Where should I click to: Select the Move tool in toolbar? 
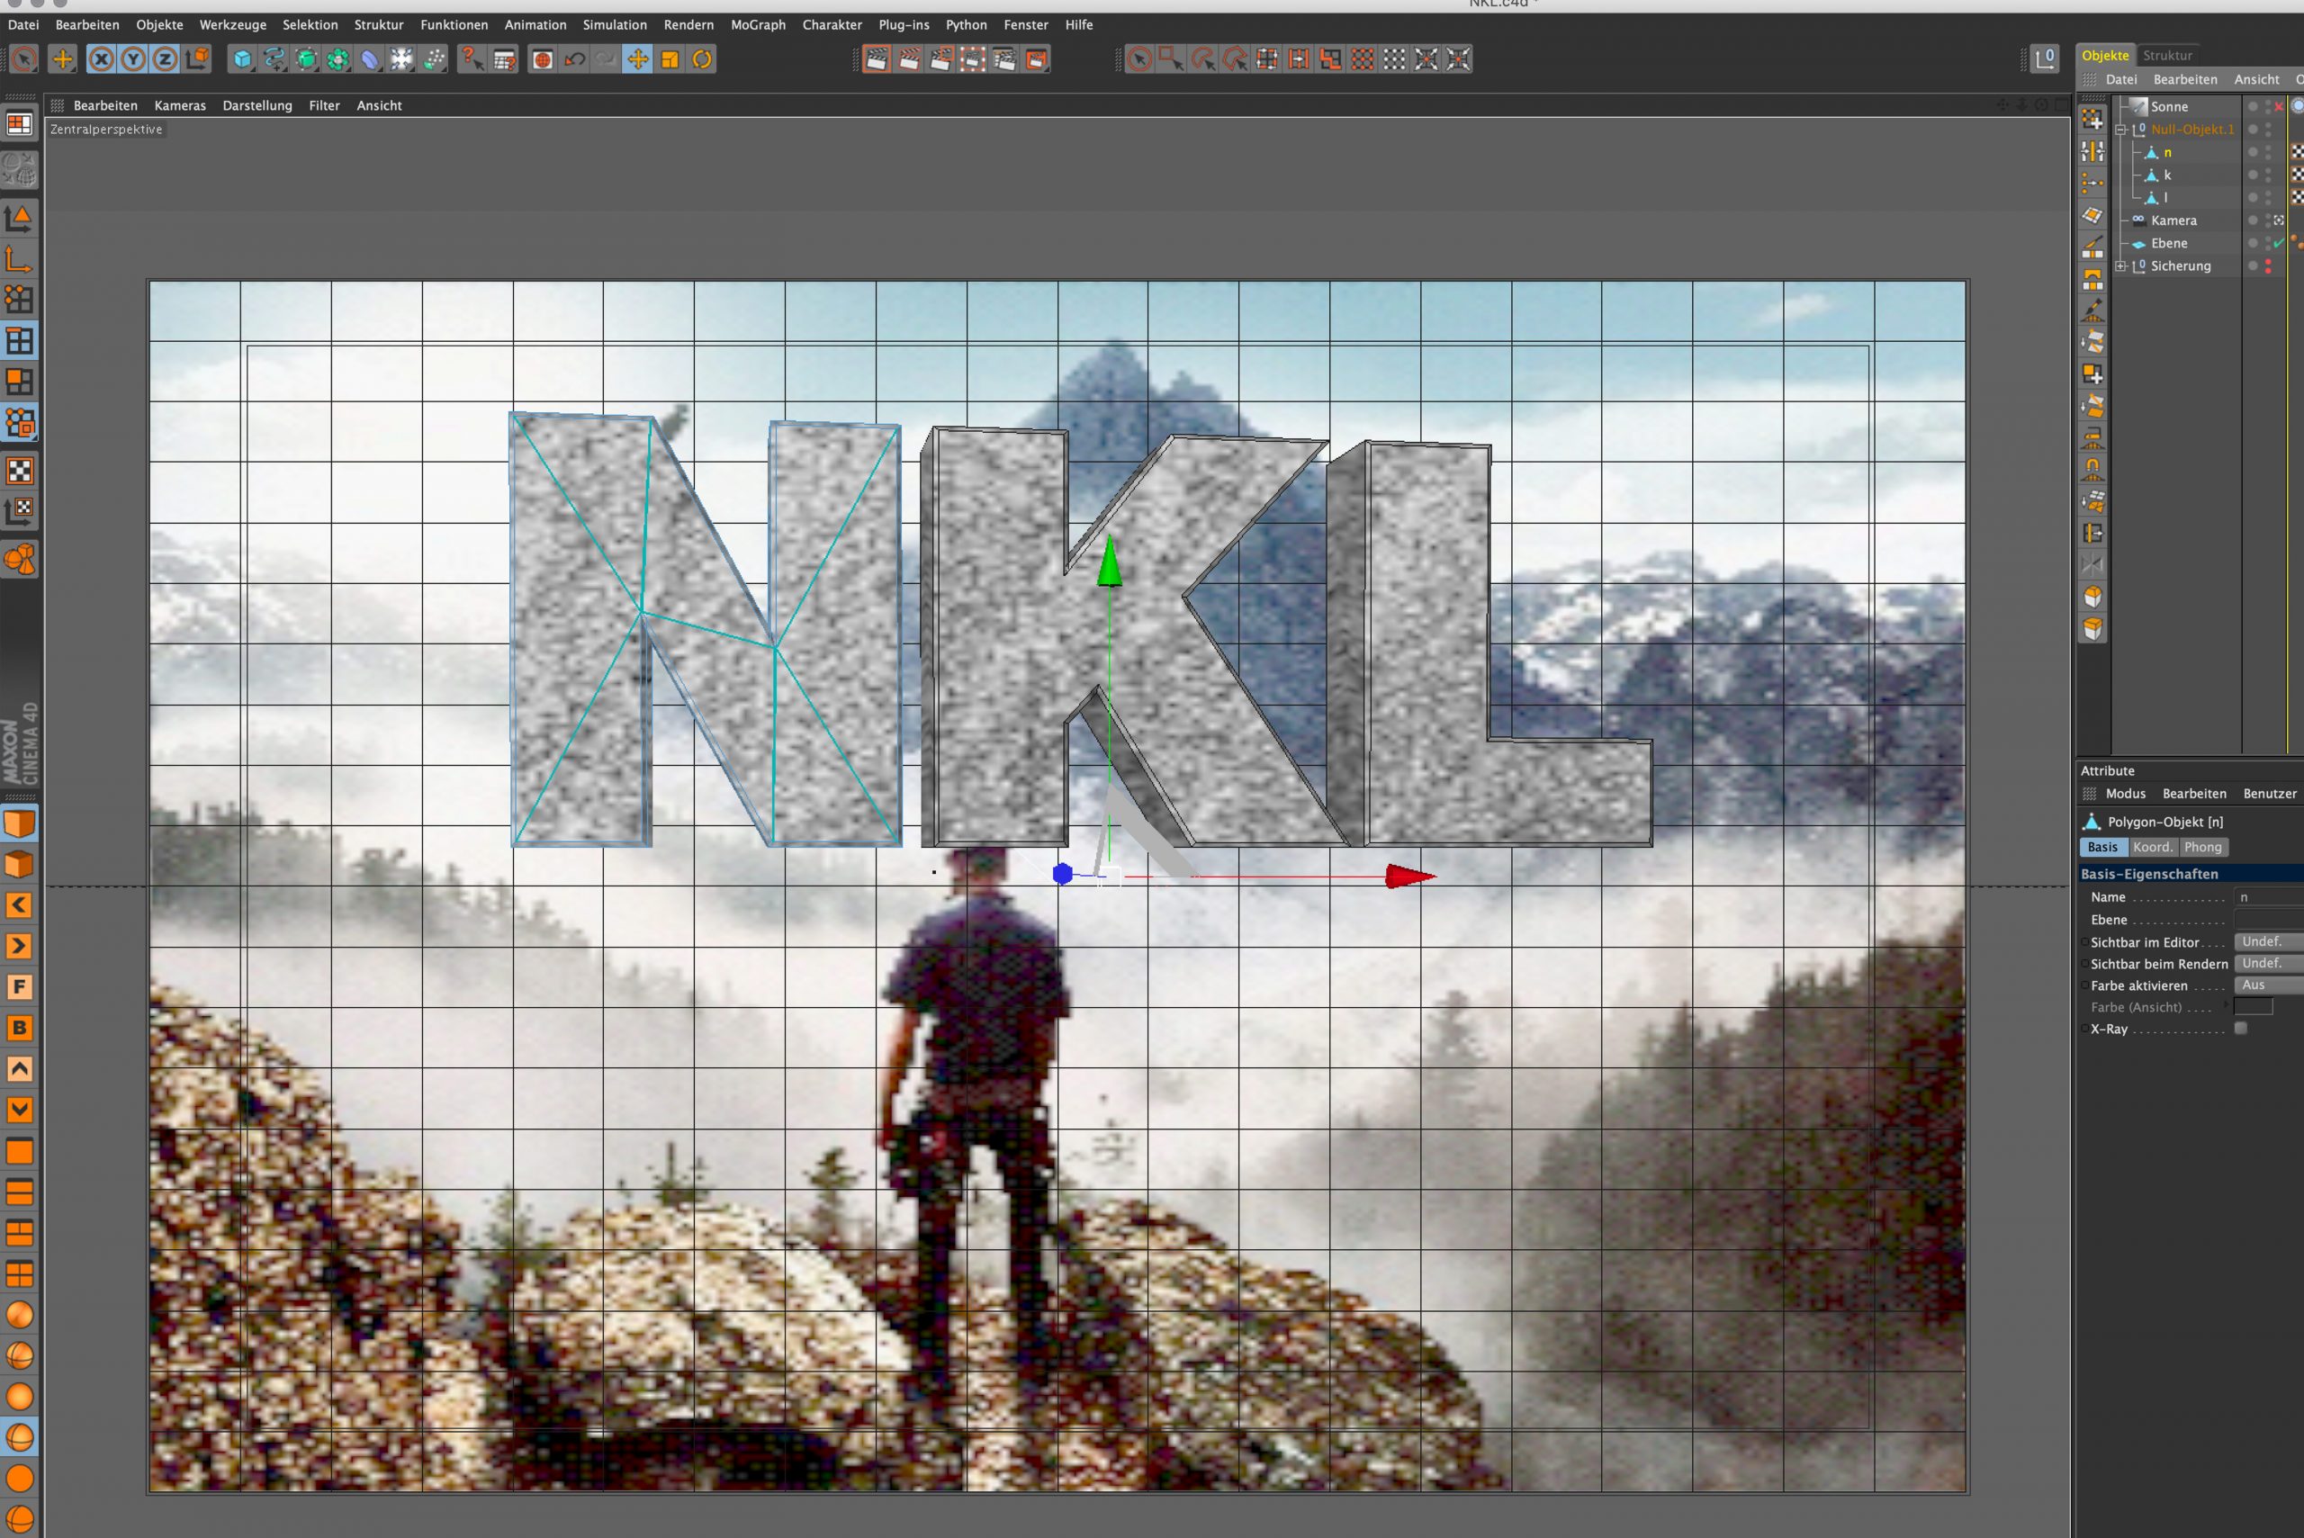(x=637, y=59)
